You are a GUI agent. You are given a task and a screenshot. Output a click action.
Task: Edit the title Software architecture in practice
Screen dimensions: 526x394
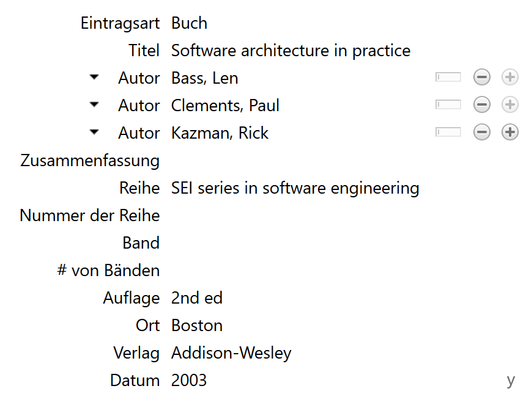291,51
